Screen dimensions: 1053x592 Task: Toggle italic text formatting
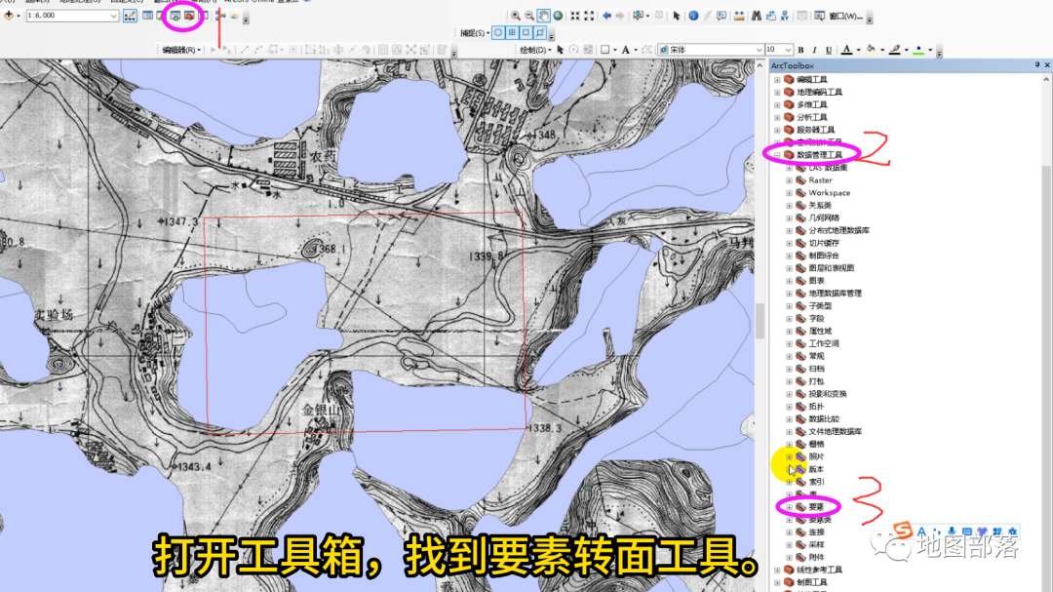pyautogui.click(x=814, y=50)
